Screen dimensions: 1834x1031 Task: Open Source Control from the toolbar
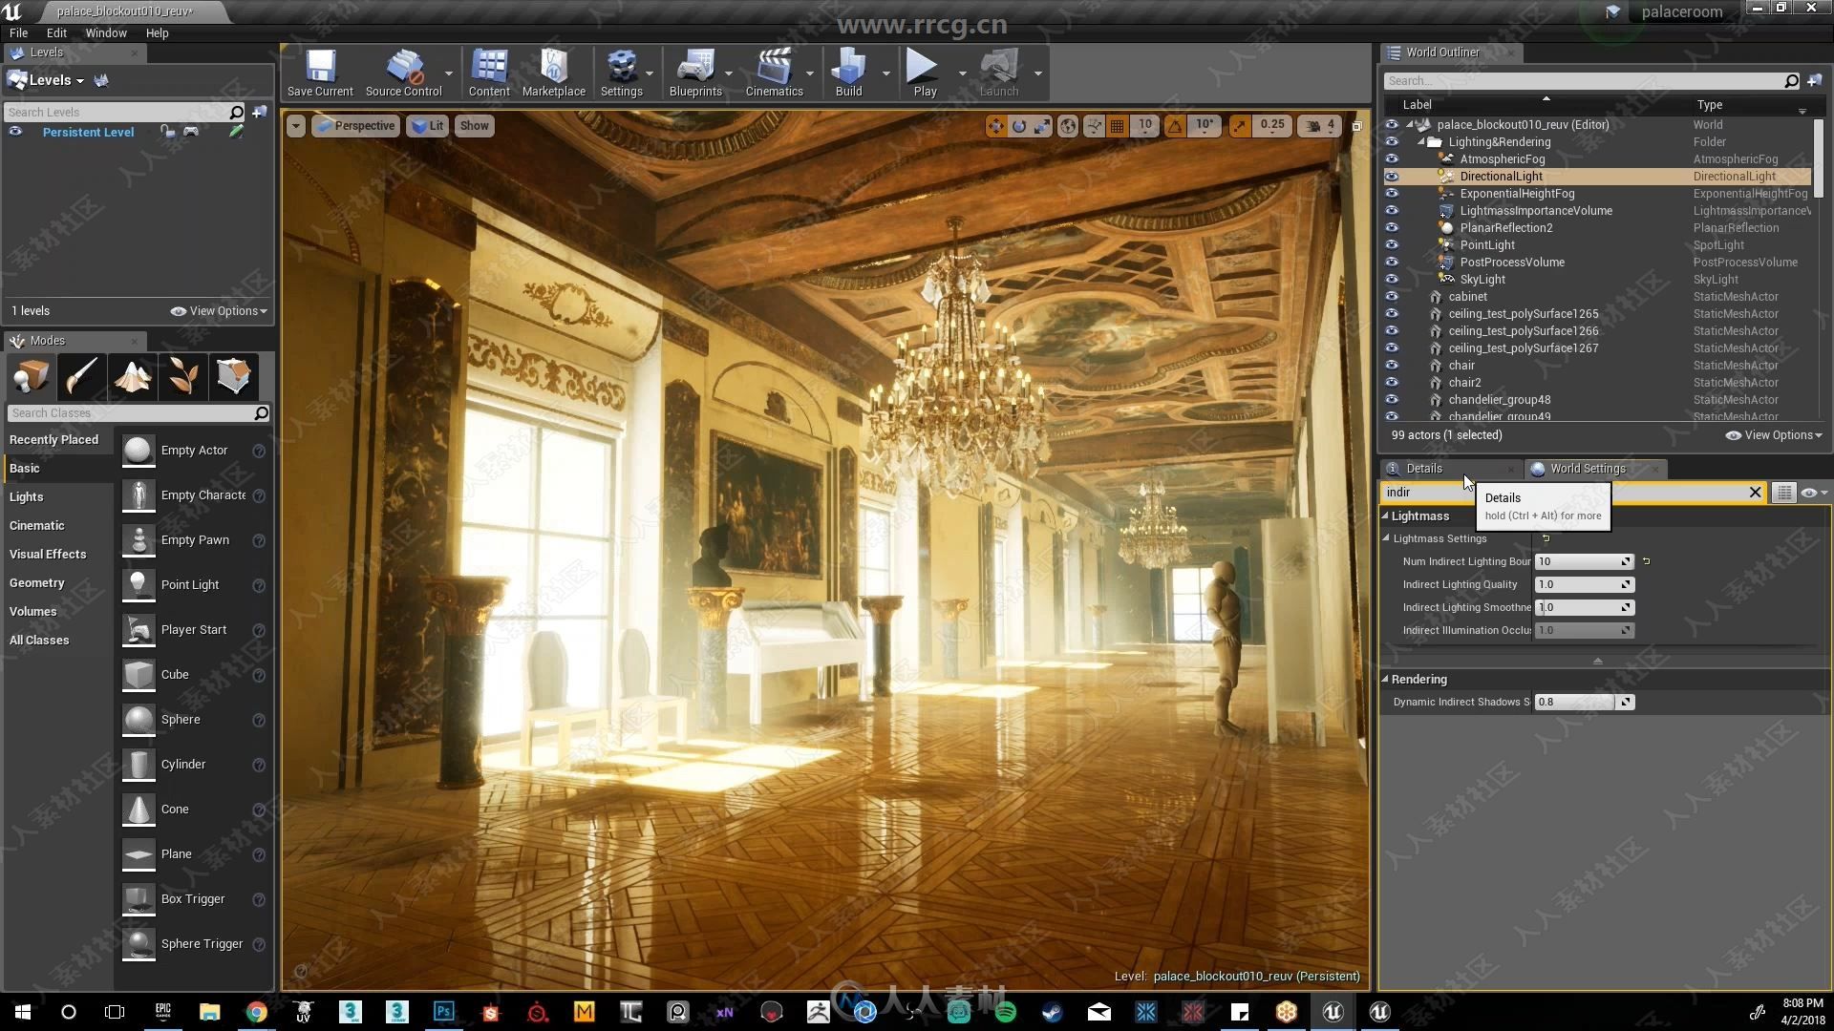[x=404, y=73]
